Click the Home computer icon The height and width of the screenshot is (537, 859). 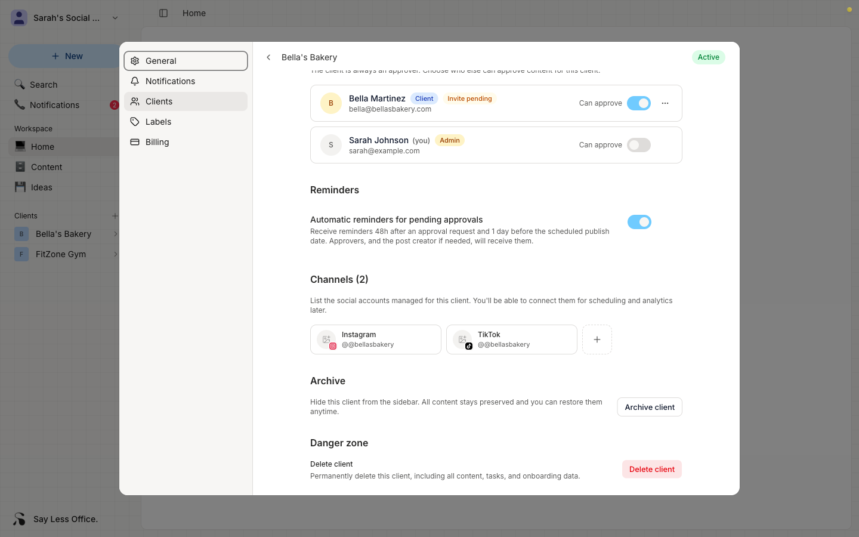coord(20,147)
